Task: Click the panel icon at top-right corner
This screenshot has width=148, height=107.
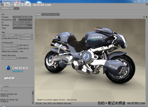Action: [x=147, y=4]
